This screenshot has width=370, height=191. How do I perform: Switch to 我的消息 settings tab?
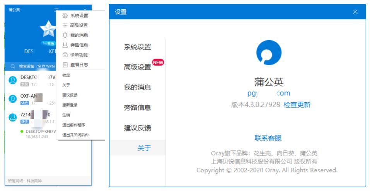(138, 87)
